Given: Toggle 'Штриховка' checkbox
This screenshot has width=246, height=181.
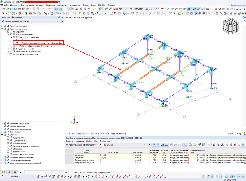Looking at the screenshot, I should 8,149.
